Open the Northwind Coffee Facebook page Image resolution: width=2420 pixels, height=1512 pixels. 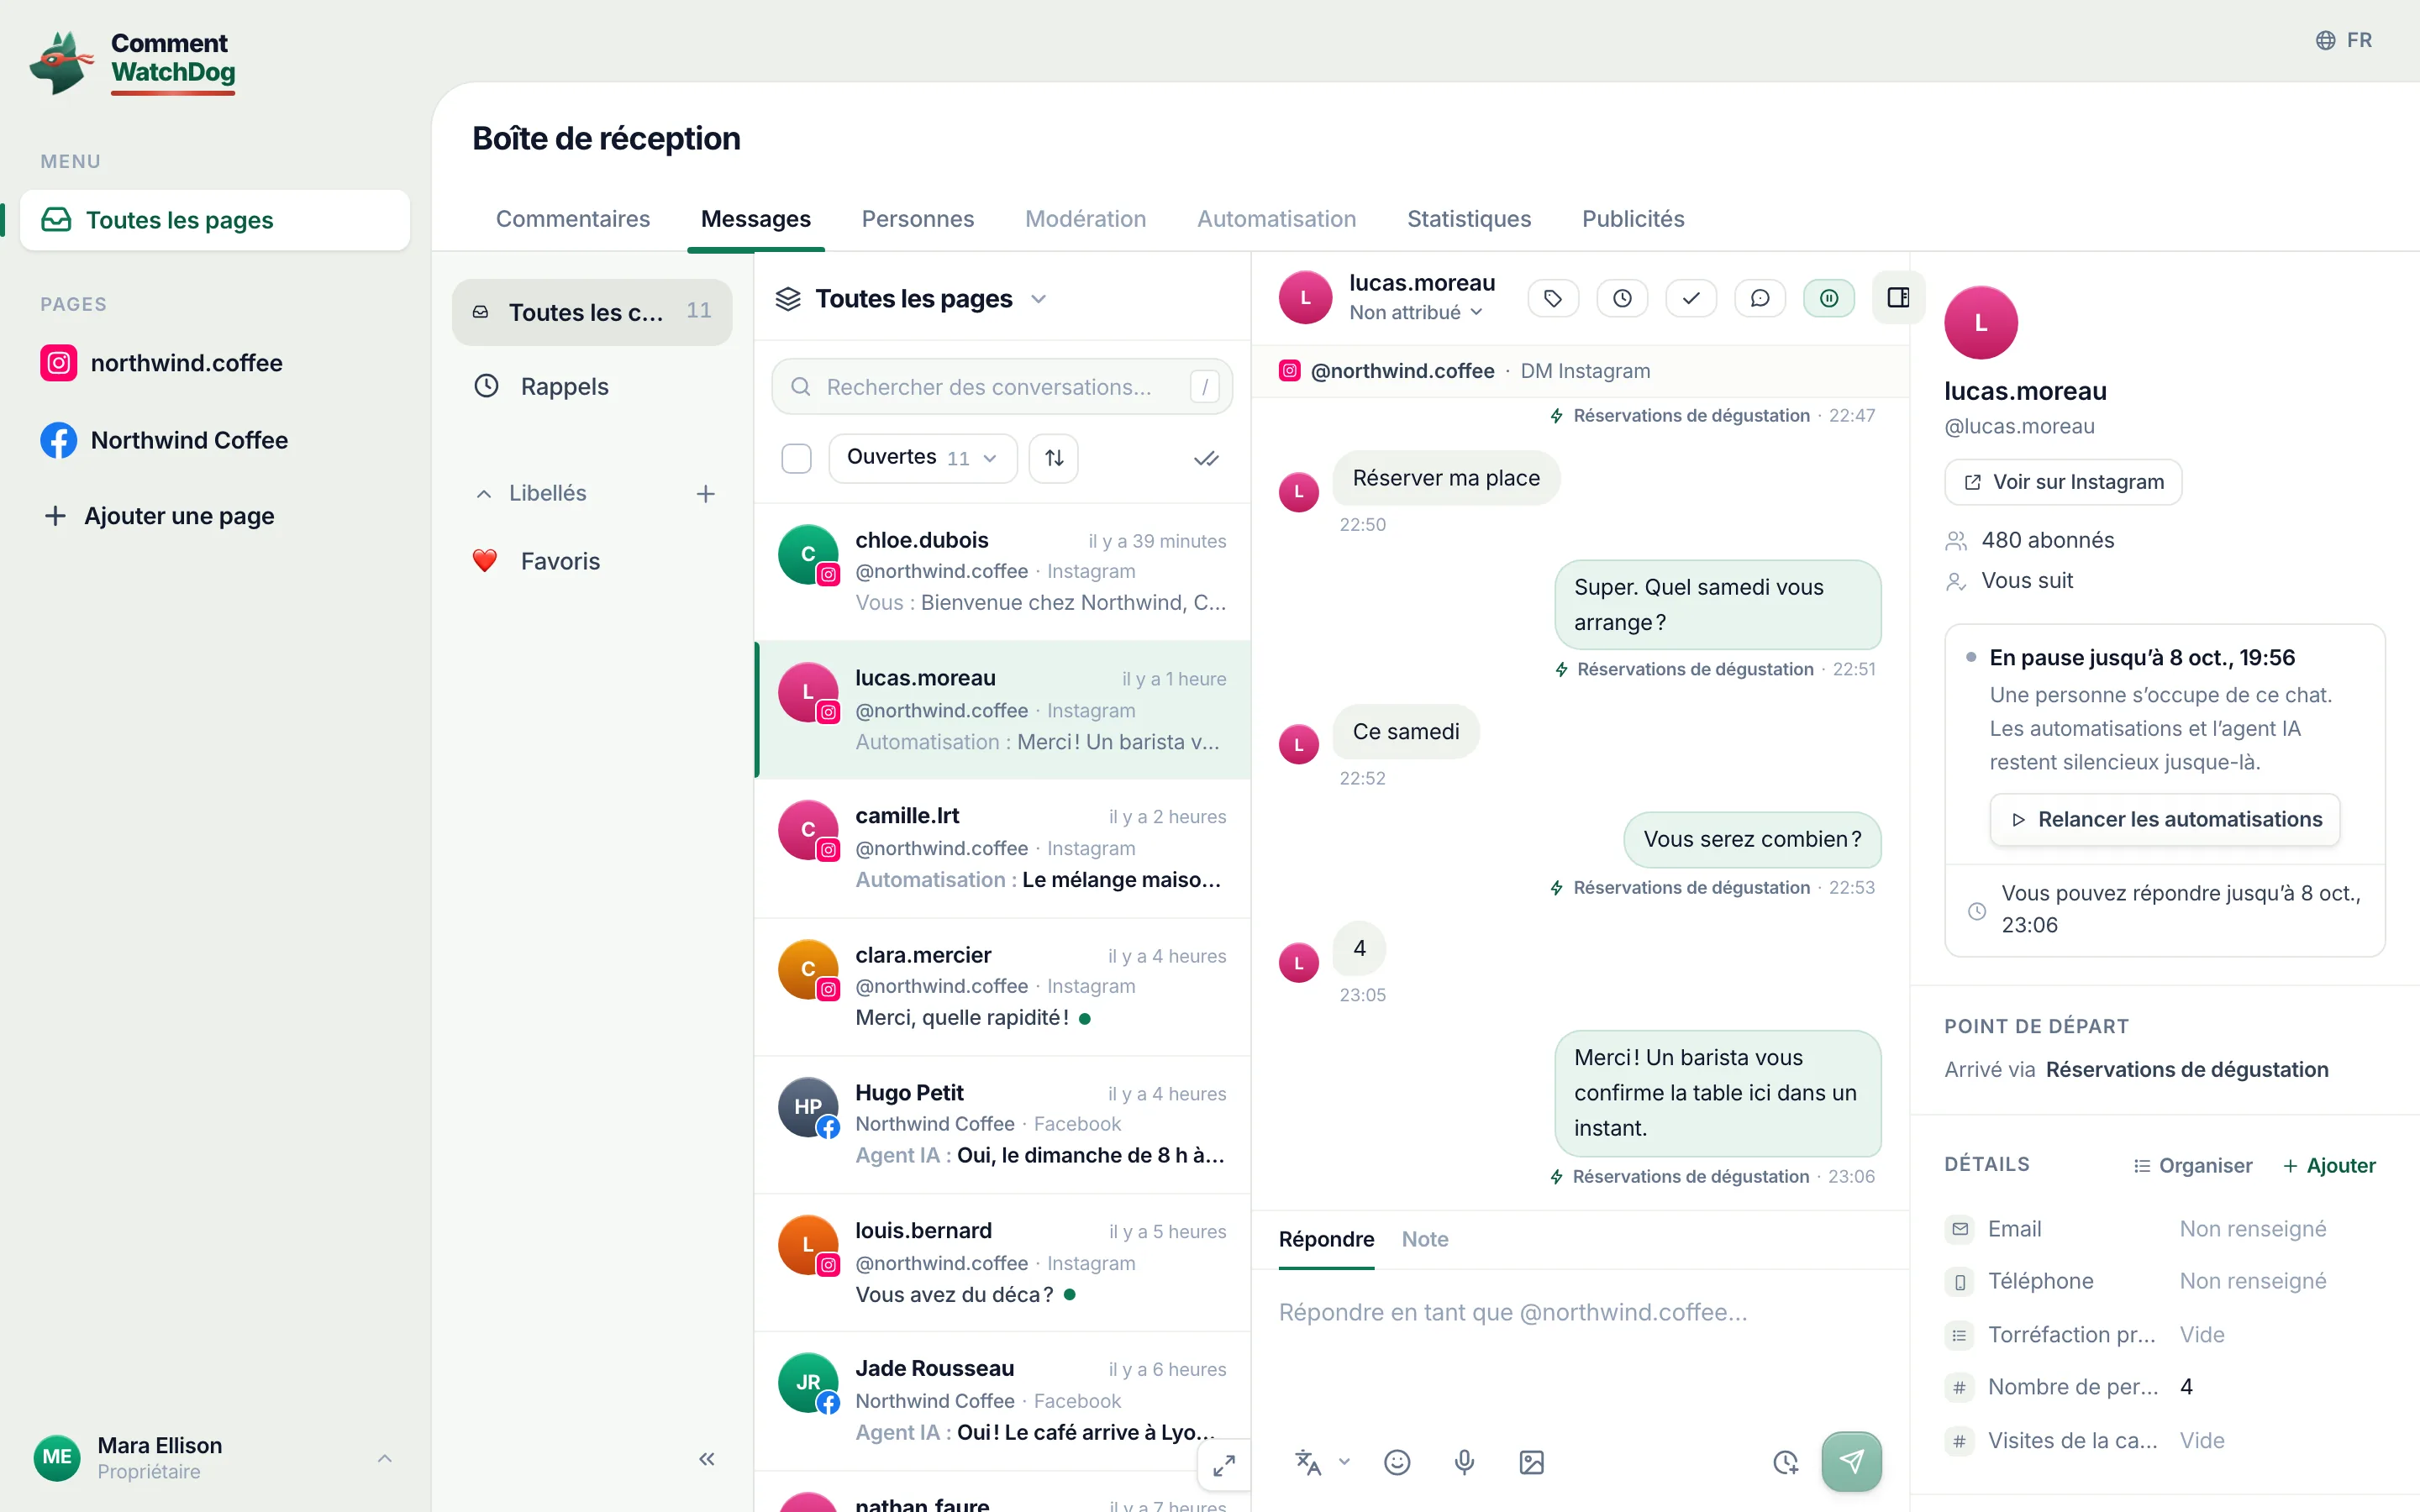(x=215, y=440)
